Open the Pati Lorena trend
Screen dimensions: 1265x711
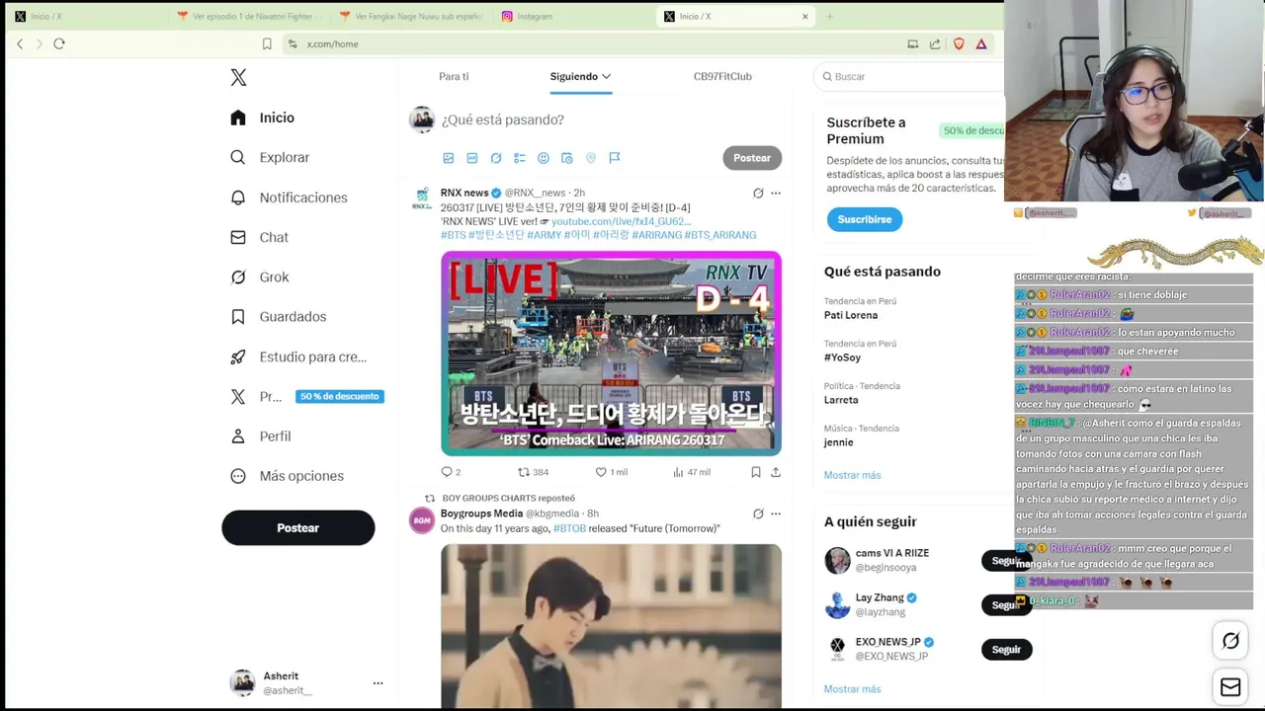[851, 315]
